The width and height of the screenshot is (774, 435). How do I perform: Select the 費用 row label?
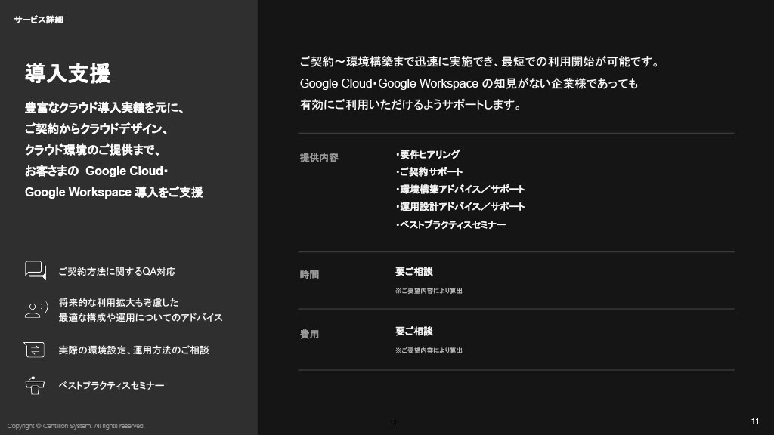[309, 335]
